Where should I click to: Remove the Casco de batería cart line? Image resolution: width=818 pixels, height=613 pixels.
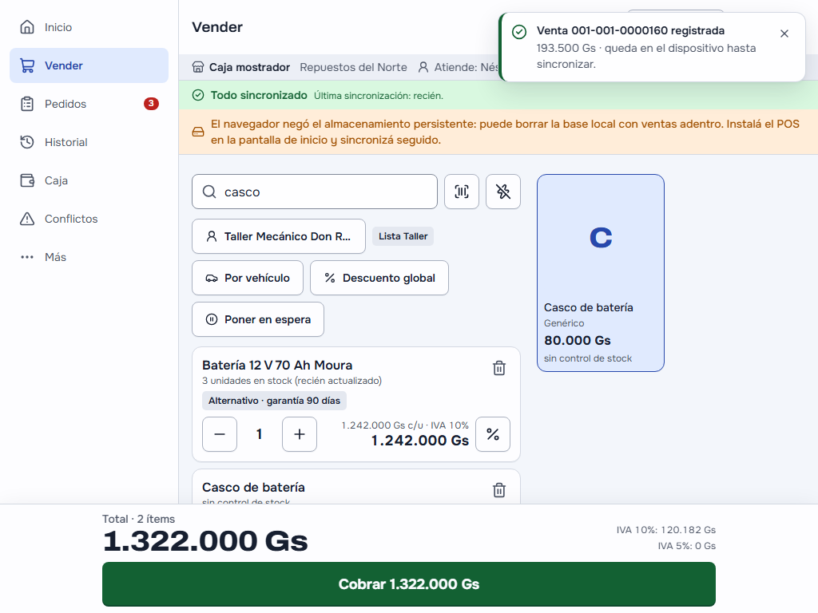click(499, 490)
